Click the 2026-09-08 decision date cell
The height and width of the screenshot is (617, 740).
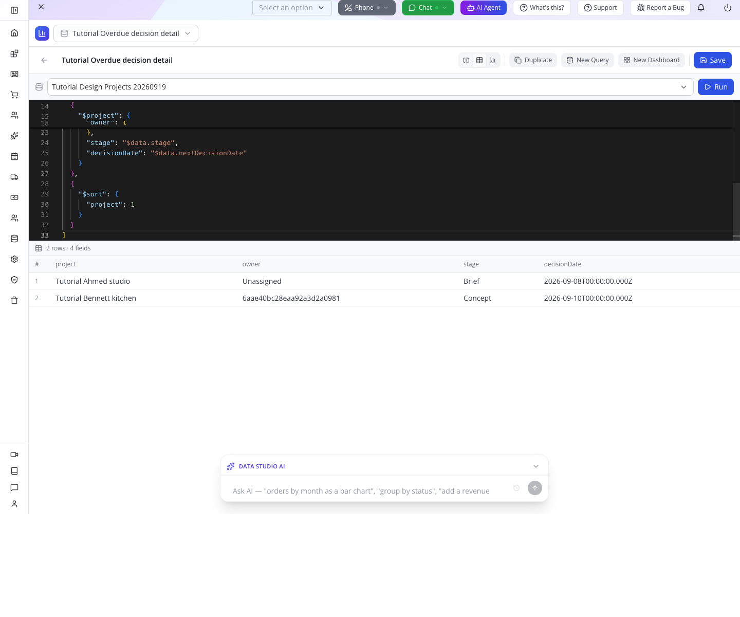point(588,281)
